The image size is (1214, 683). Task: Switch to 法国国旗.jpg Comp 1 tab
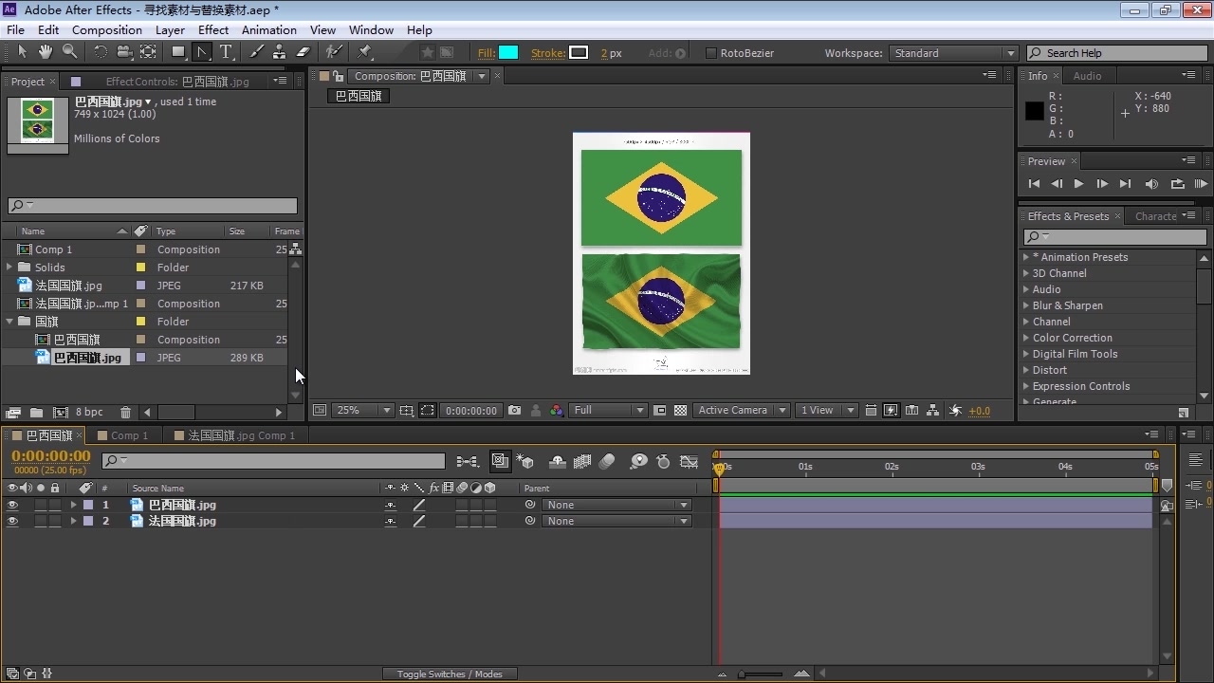(x=241, y=435)
